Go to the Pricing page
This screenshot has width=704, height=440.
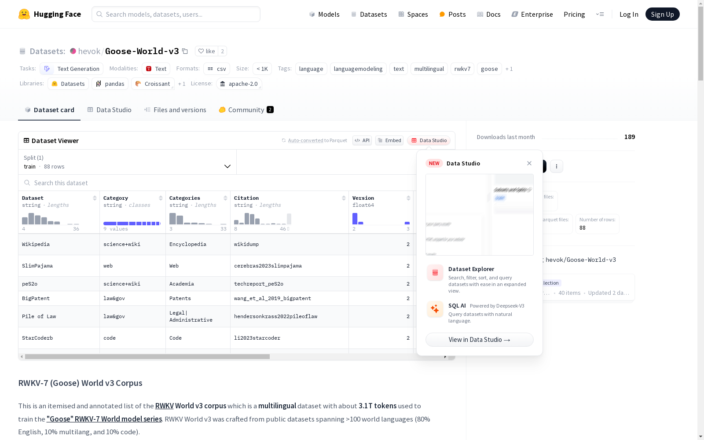point(574,14)
